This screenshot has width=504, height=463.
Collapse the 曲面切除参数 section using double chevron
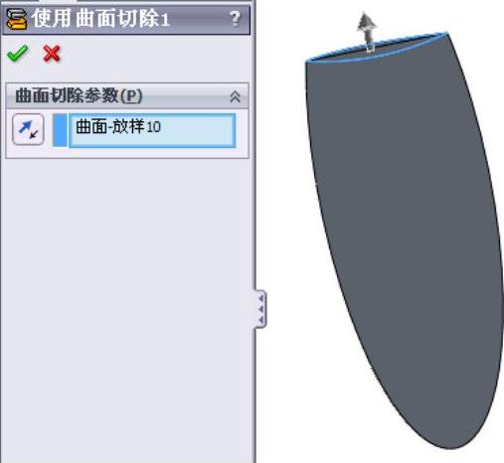coord(235,96)
